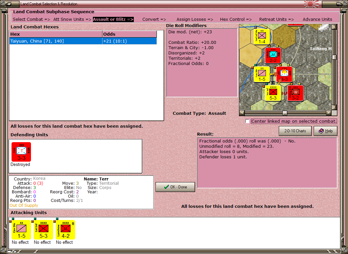Click the 1-4 infantry counter on the map
Image resolution: width=348 pixels, height=254 pixels.
(262, 37)
